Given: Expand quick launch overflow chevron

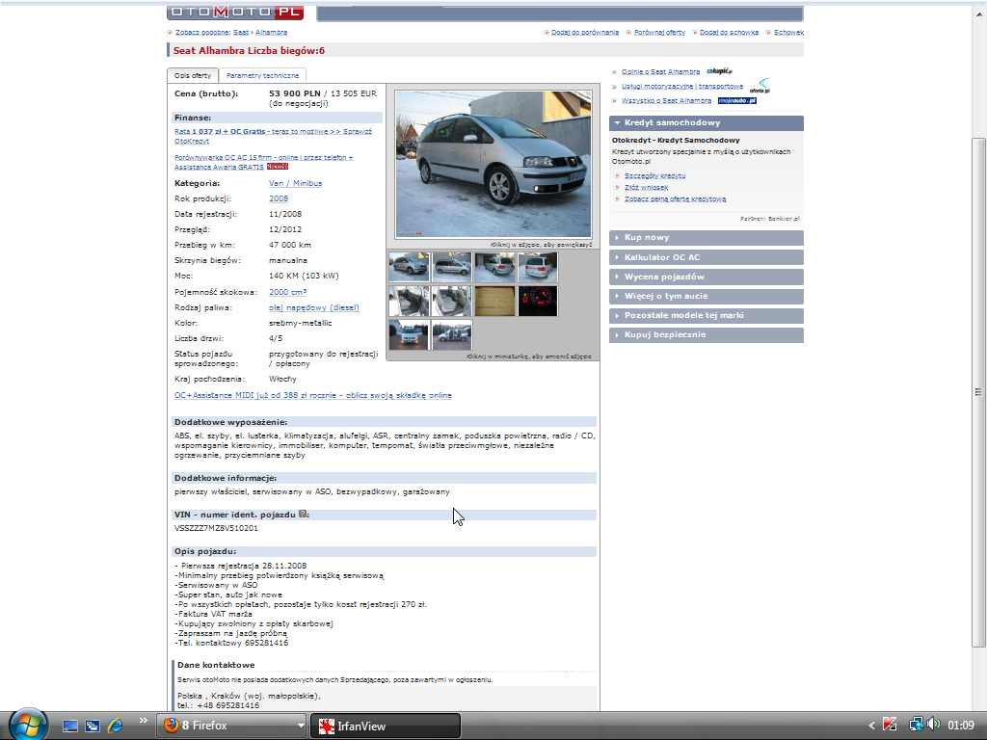Looking at the screenshot, I should pos(143,721).
